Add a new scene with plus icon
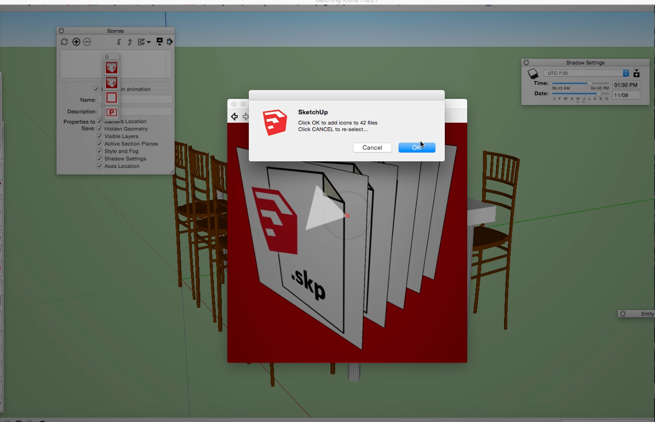This screenshot has height=422, width=655. [x=76, y=42]
